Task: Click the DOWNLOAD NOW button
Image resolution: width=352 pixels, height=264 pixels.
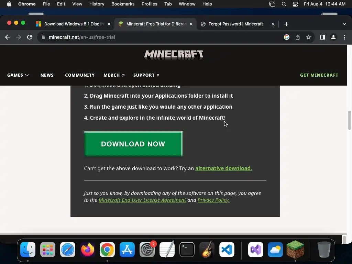Action: coord(133,144)
